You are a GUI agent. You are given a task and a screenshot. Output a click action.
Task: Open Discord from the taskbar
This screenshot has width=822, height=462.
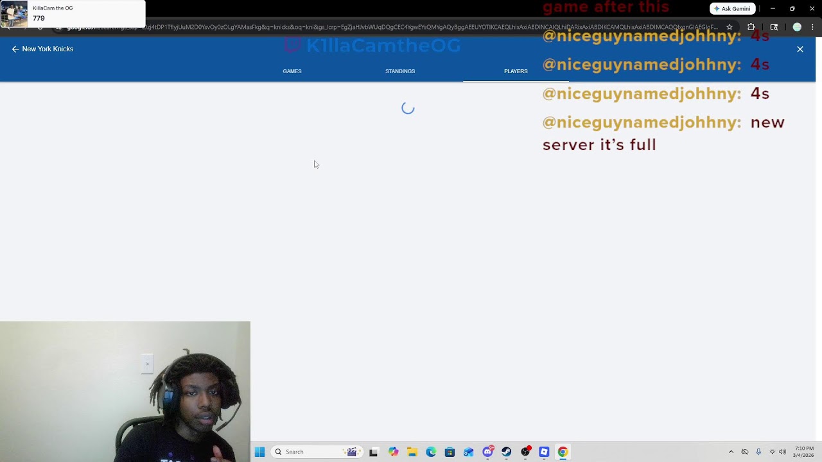(x=488, y=452)
